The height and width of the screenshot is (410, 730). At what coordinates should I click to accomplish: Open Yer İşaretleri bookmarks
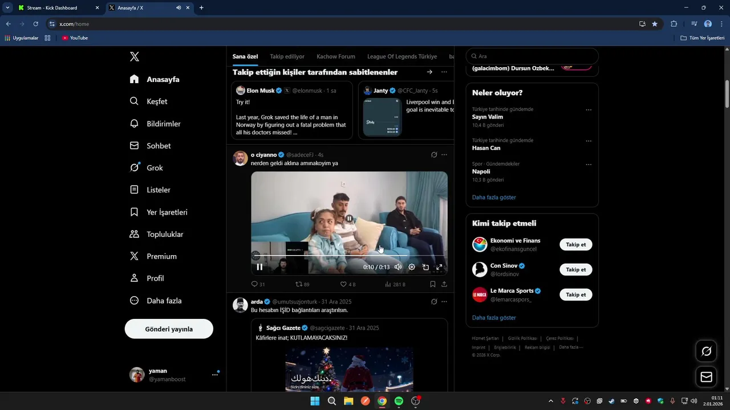[x=159, y=212]
